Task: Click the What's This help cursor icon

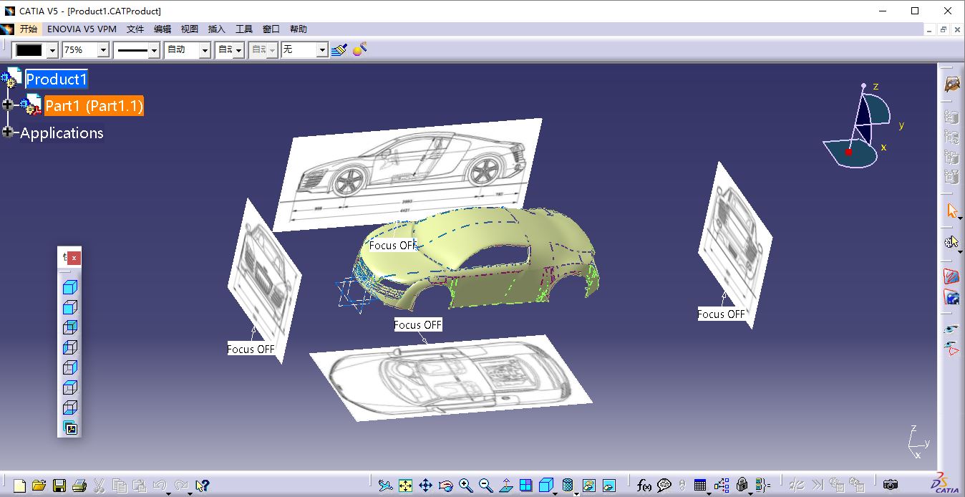Action: 202,486
